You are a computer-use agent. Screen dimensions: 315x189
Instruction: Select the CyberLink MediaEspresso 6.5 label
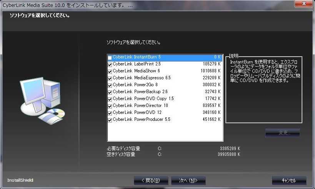[142, 78]
